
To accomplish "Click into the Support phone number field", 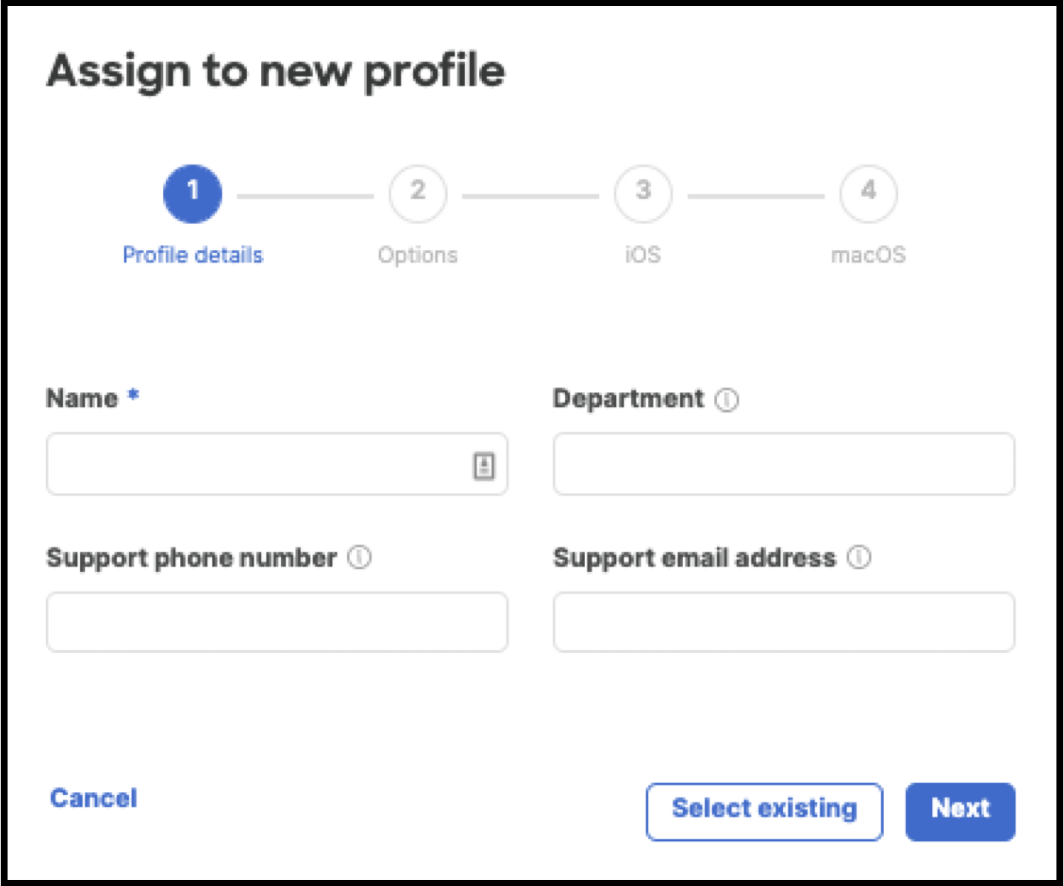I will pyautogui.click(x=276, y=622).
